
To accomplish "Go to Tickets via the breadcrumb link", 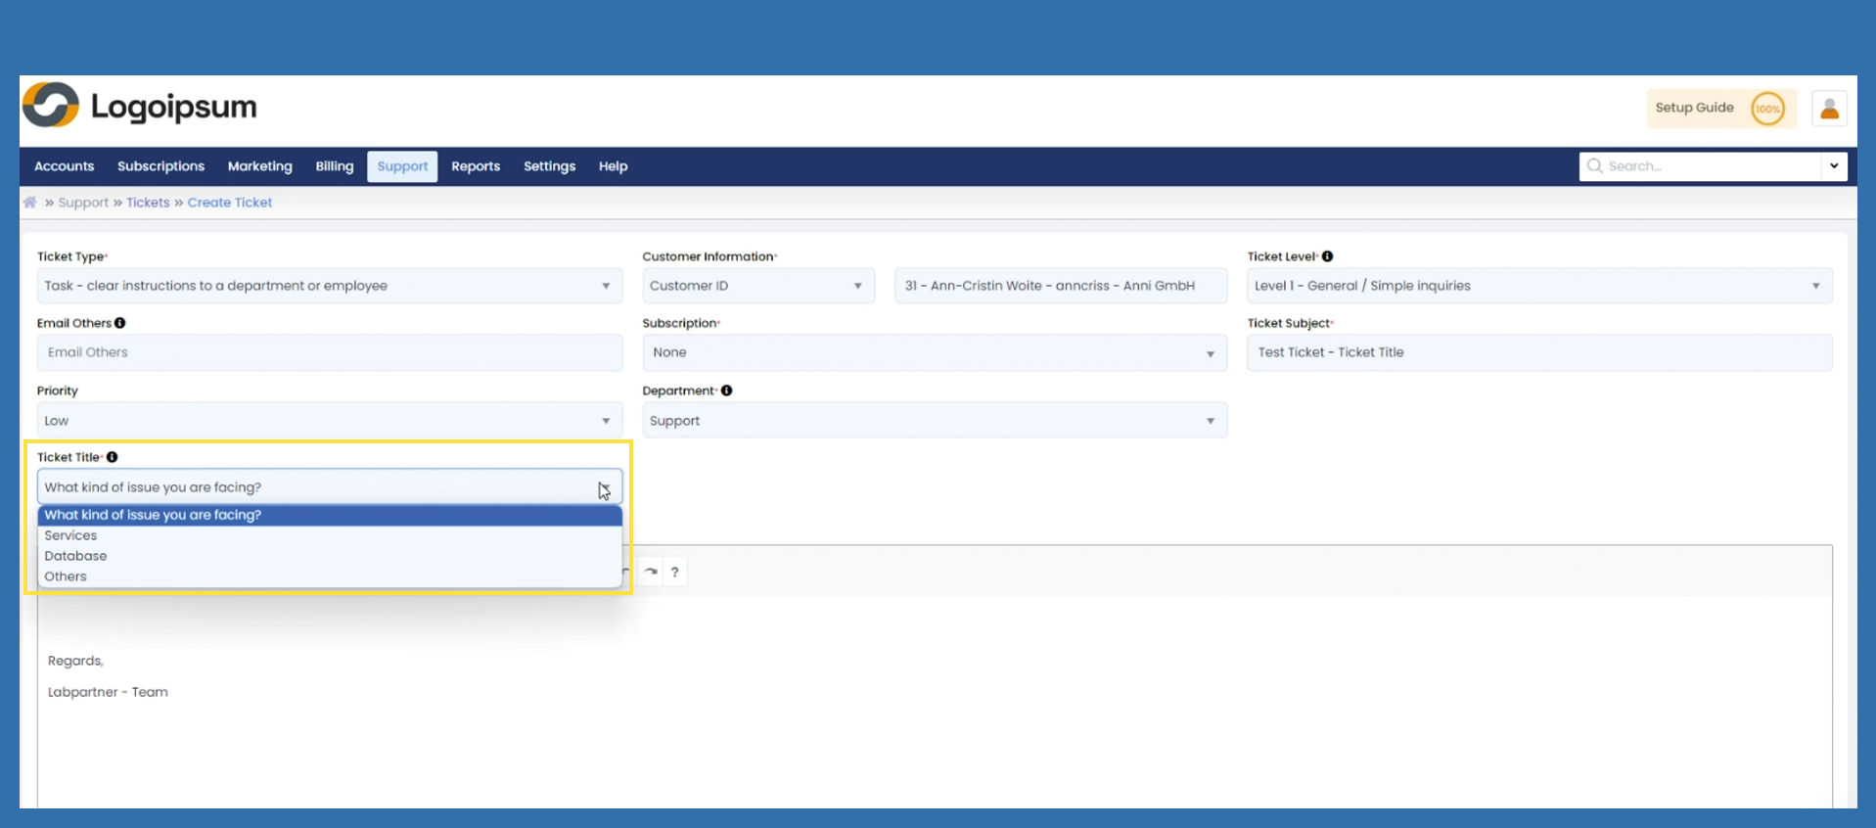I will [148, 203].
